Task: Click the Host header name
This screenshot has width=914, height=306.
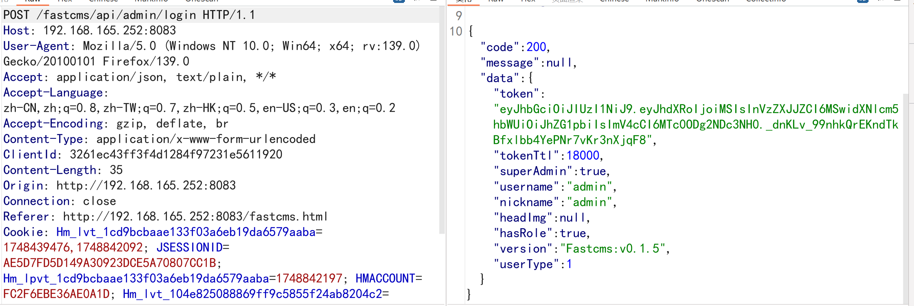Action: click(16, 31)
